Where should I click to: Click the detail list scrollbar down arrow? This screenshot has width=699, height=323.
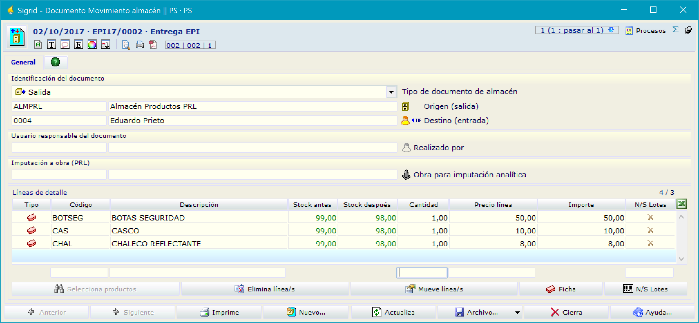[x=681, y=259]
